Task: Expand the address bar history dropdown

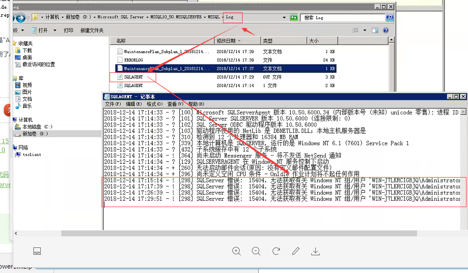Action: click(284, 18)
